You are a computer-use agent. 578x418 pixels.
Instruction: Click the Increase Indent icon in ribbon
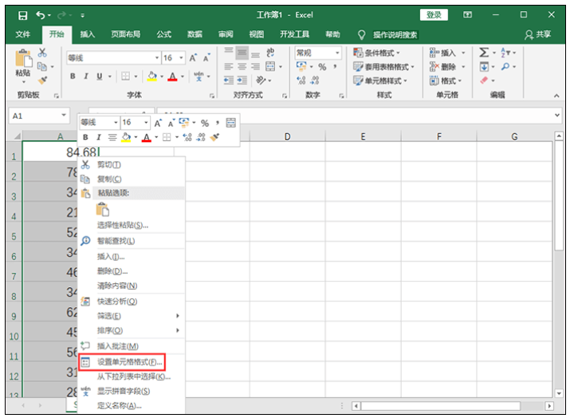(x=242, y=80)
